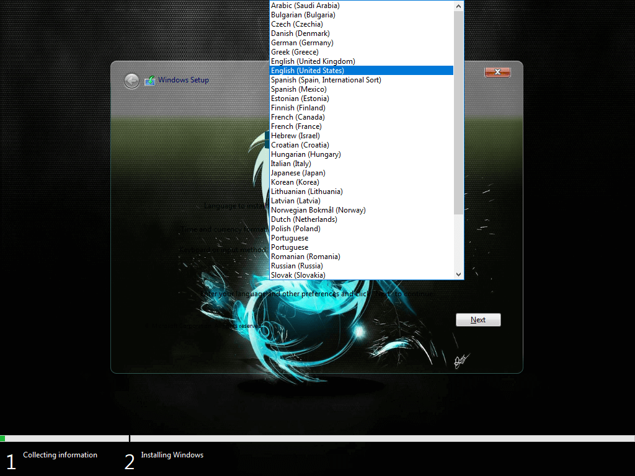Select Croatian (Croatia) option

[362, 145]
